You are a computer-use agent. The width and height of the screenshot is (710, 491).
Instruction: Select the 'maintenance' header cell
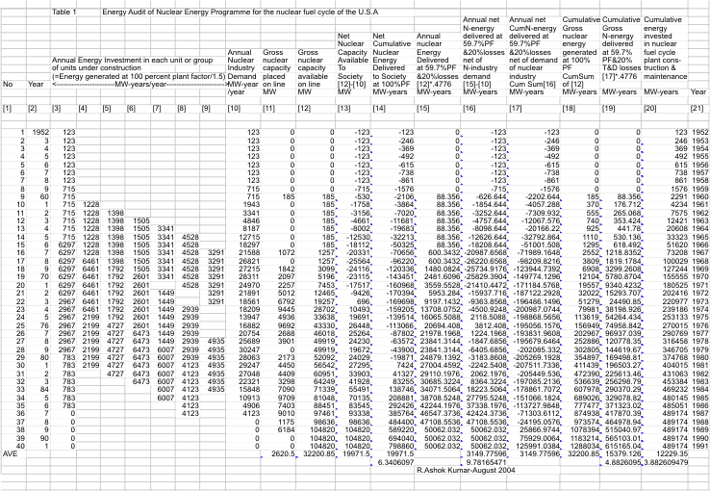[665, 76]
